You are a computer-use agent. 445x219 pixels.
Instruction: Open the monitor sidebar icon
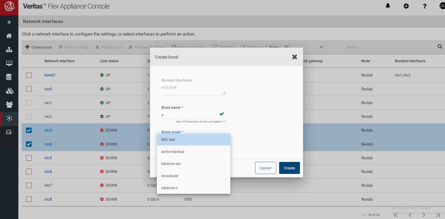click(9, 63)
